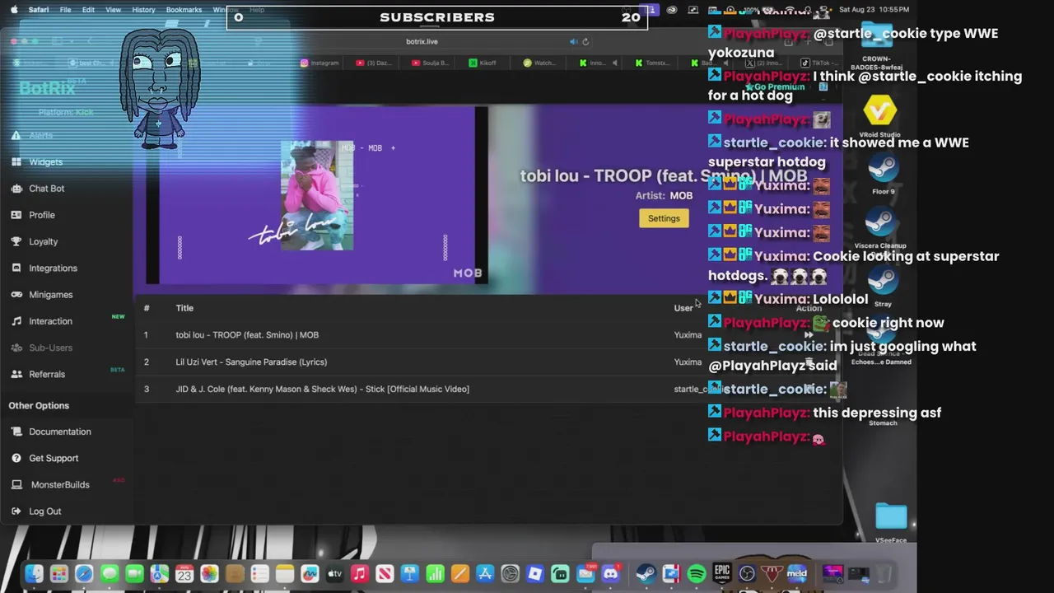The height and width of the screenshot is (593, 1054).
Task: Switch to the Tomstx... tab
Action: tap(652, 63)
